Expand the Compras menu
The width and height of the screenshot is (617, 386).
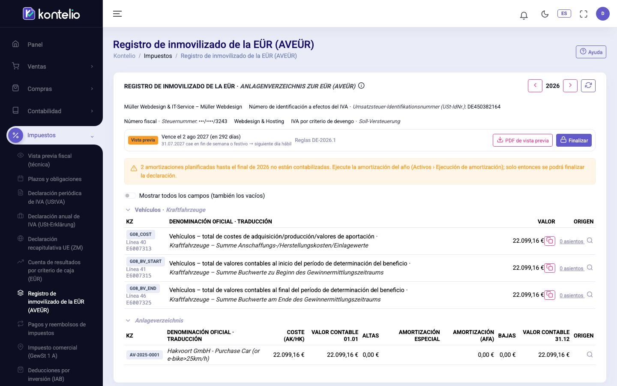pos(51,89)
